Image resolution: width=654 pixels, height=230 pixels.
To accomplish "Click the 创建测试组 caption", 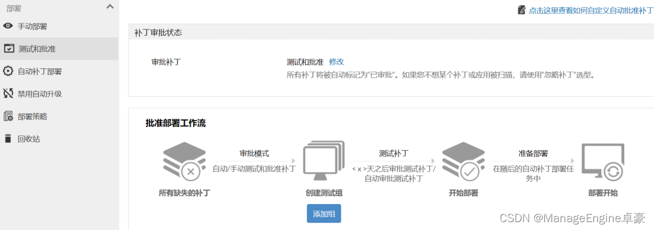I will tap(324, 193).
